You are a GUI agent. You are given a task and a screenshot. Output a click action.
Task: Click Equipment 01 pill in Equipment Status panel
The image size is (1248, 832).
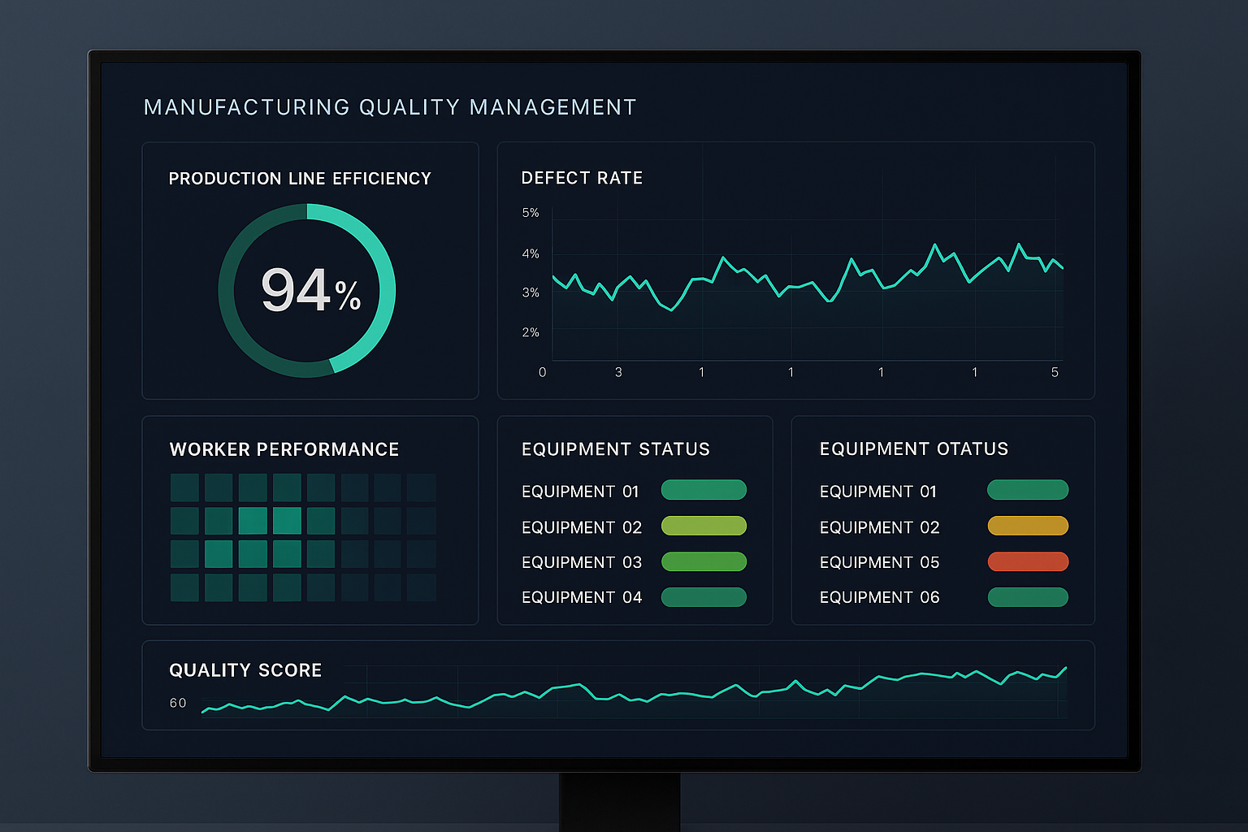click(x=704, y=490)
